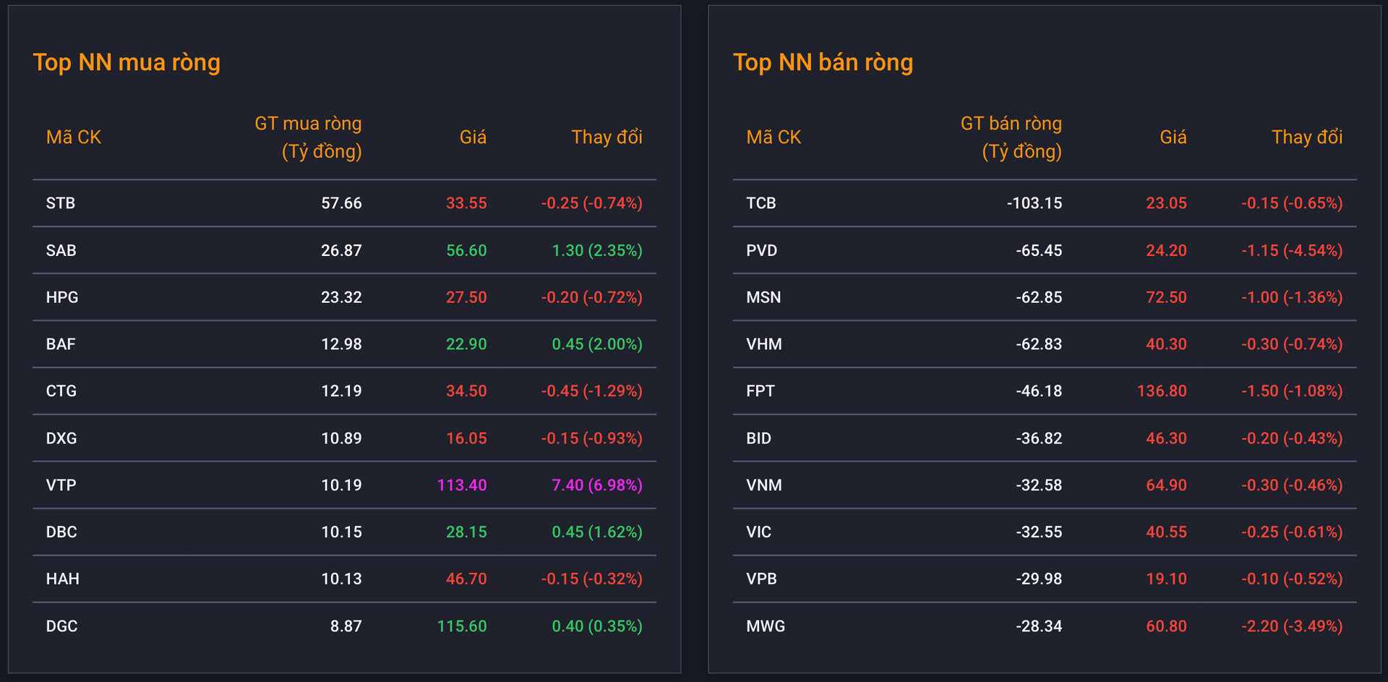The image size is (1388, 682).
Task: Open the VNM ticker
Action: pyautogui.click(x=764, y=485)
